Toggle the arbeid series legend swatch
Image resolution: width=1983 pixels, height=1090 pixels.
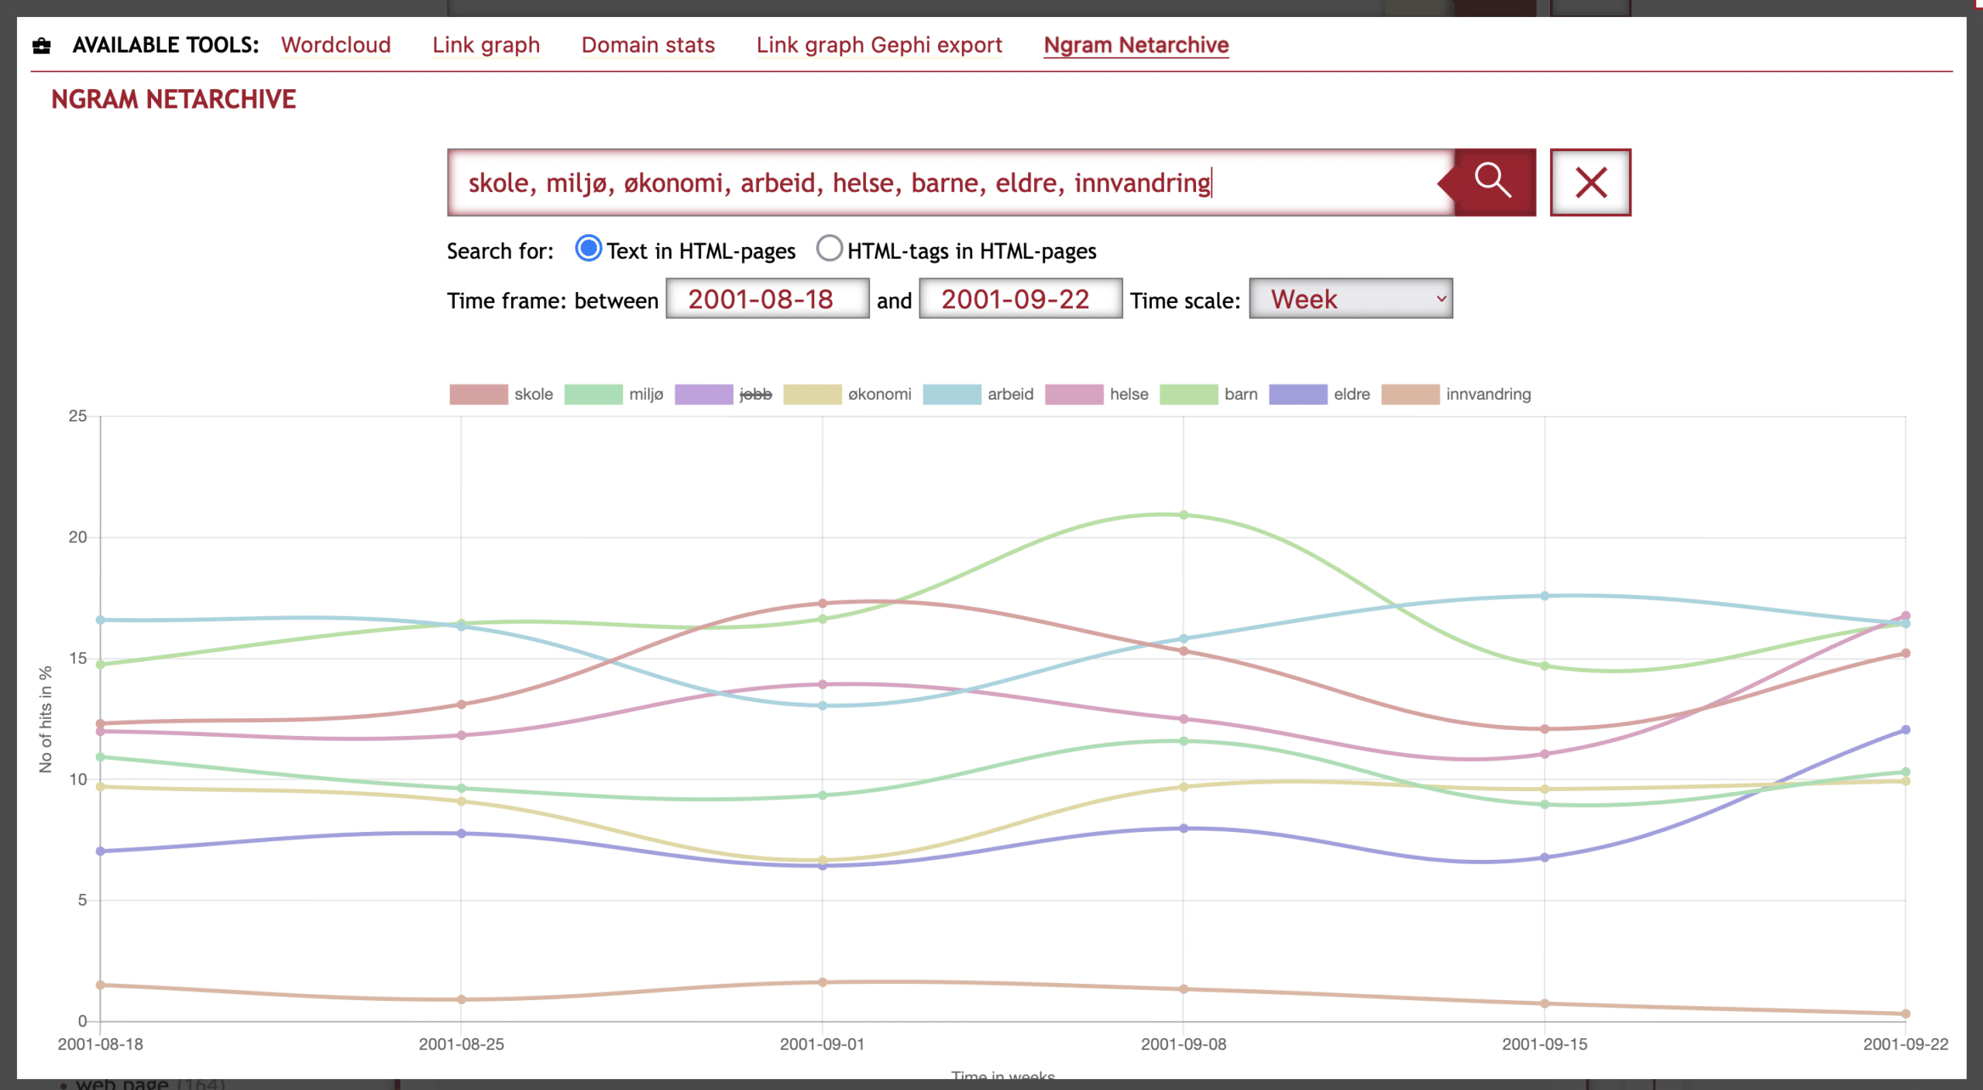tap(951, 394)
